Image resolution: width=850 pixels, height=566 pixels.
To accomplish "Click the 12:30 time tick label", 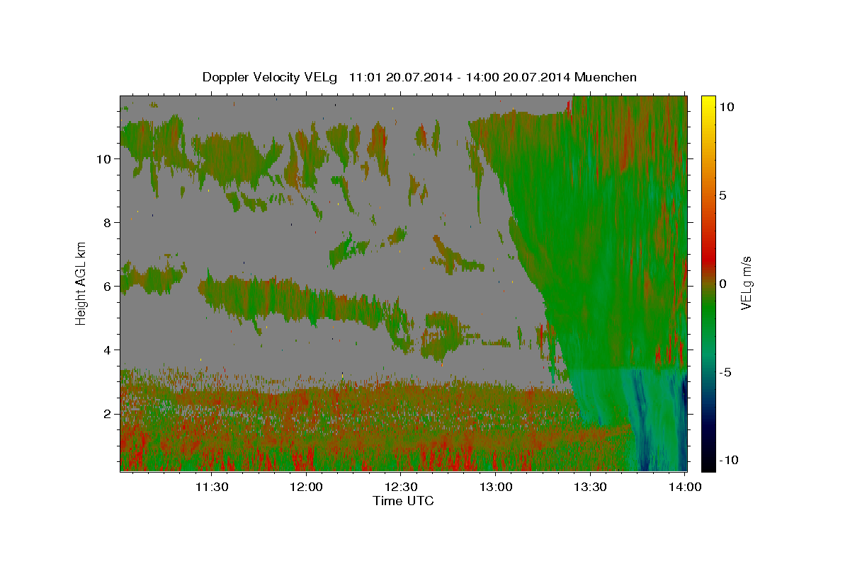I will (x=400, y=487).
